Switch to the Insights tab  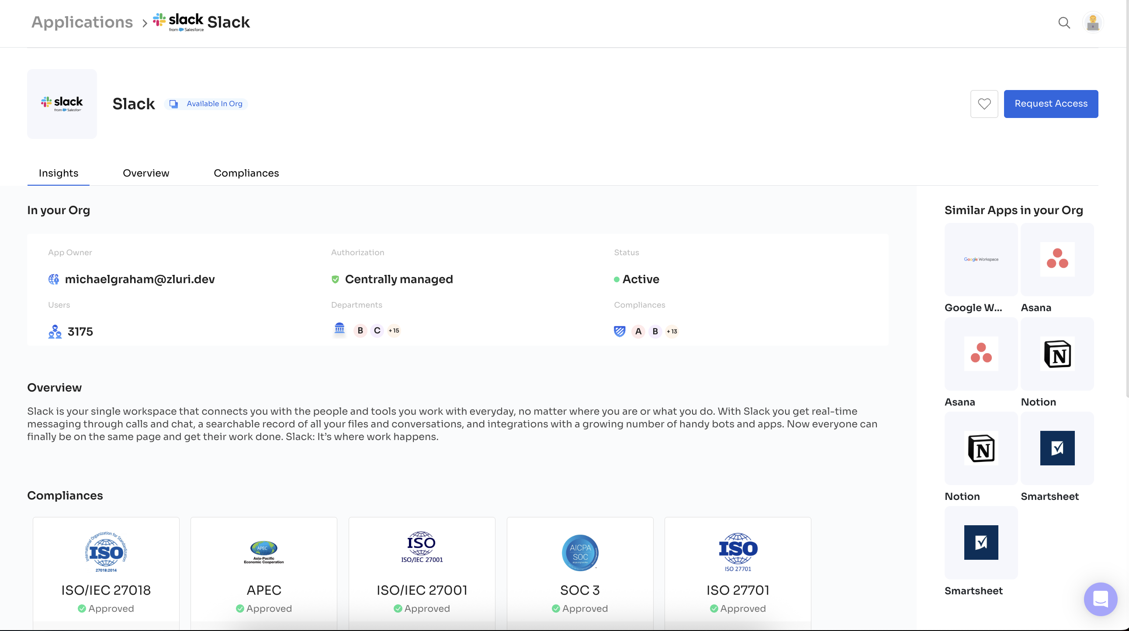(x=58, y=173)
